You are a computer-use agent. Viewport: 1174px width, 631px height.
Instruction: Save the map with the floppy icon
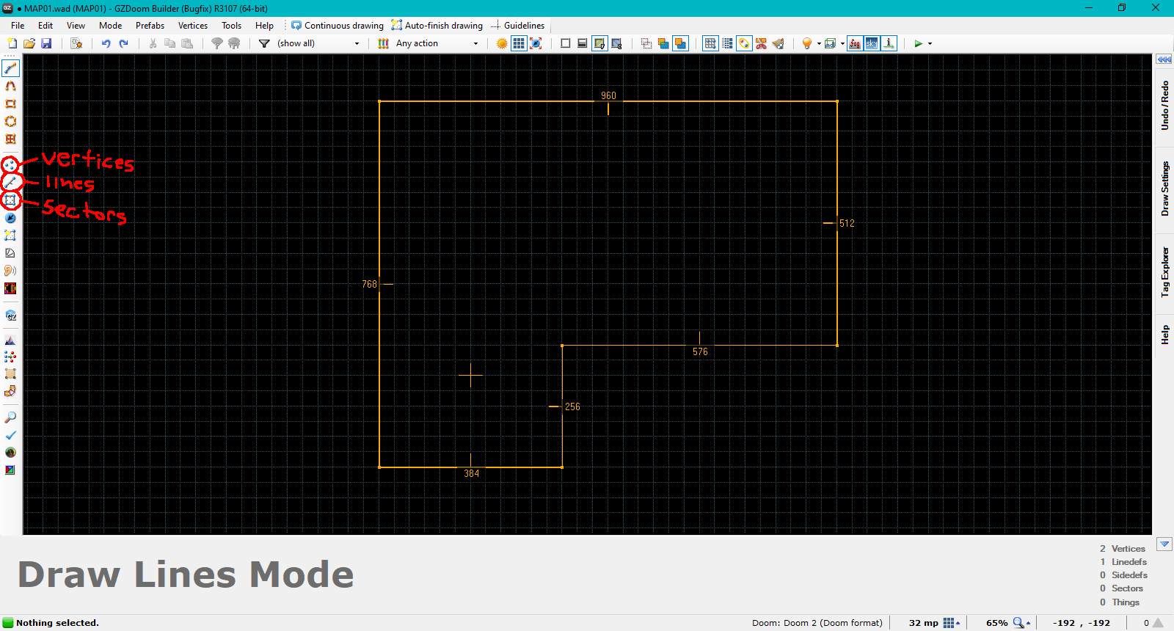tap(46, 43)
